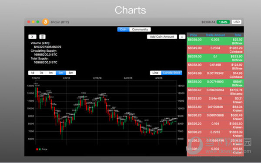
Task: Click the Price column header
Action: coord(194,35)
